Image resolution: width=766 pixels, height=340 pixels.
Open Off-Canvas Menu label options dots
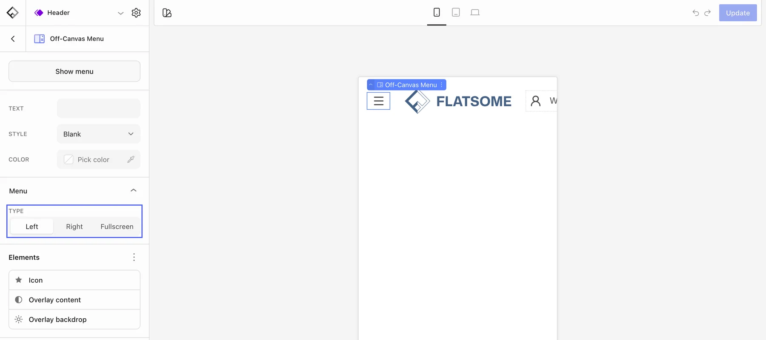442,85
